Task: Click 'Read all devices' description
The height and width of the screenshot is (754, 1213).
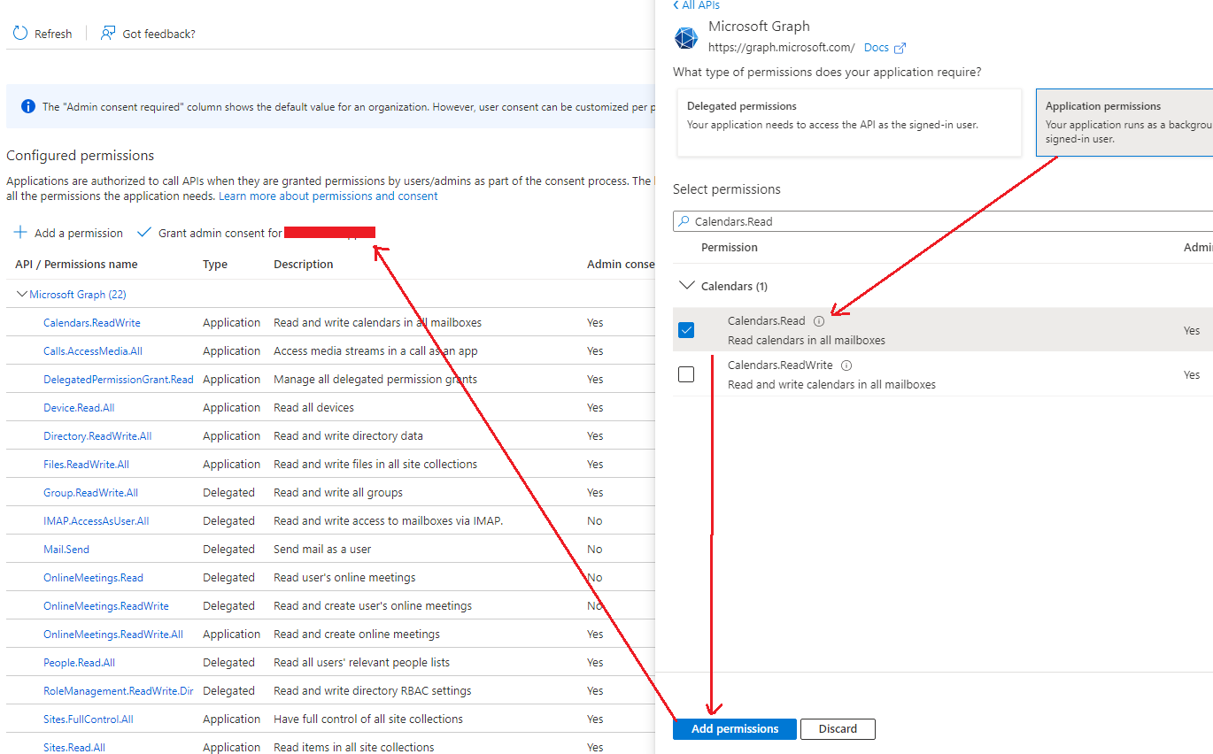Action: point(313,408)
